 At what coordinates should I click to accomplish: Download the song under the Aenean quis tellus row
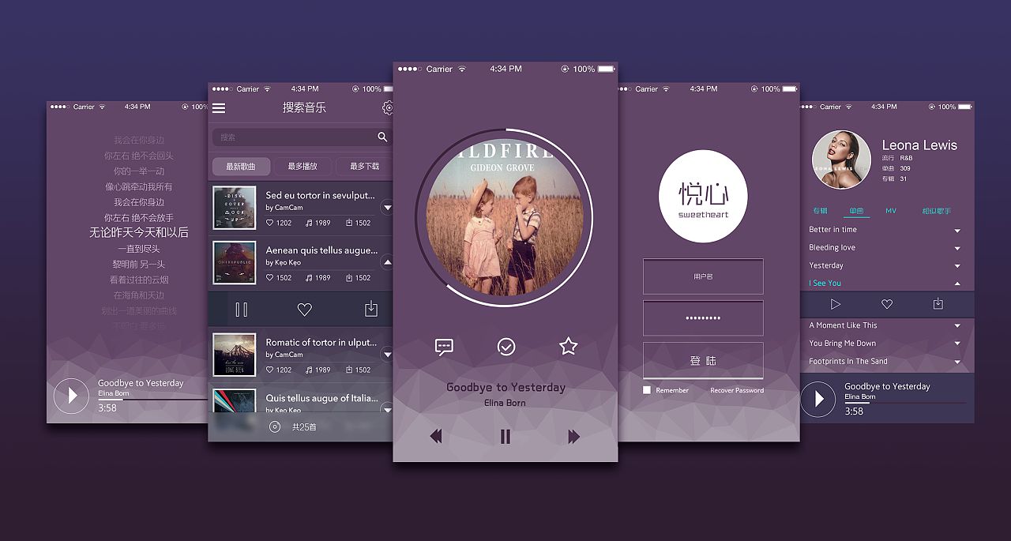point(371,310)
